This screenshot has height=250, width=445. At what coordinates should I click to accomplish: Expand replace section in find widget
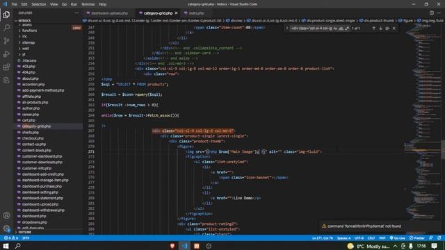click(287, 28)
